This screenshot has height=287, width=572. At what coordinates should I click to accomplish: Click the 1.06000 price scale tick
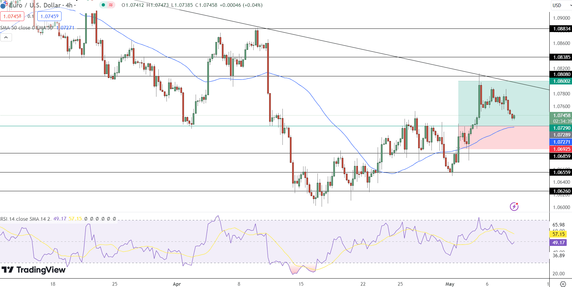[x=561, y=207]
